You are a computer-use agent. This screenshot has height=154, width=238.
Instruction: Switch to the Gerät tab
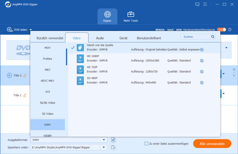123,38
